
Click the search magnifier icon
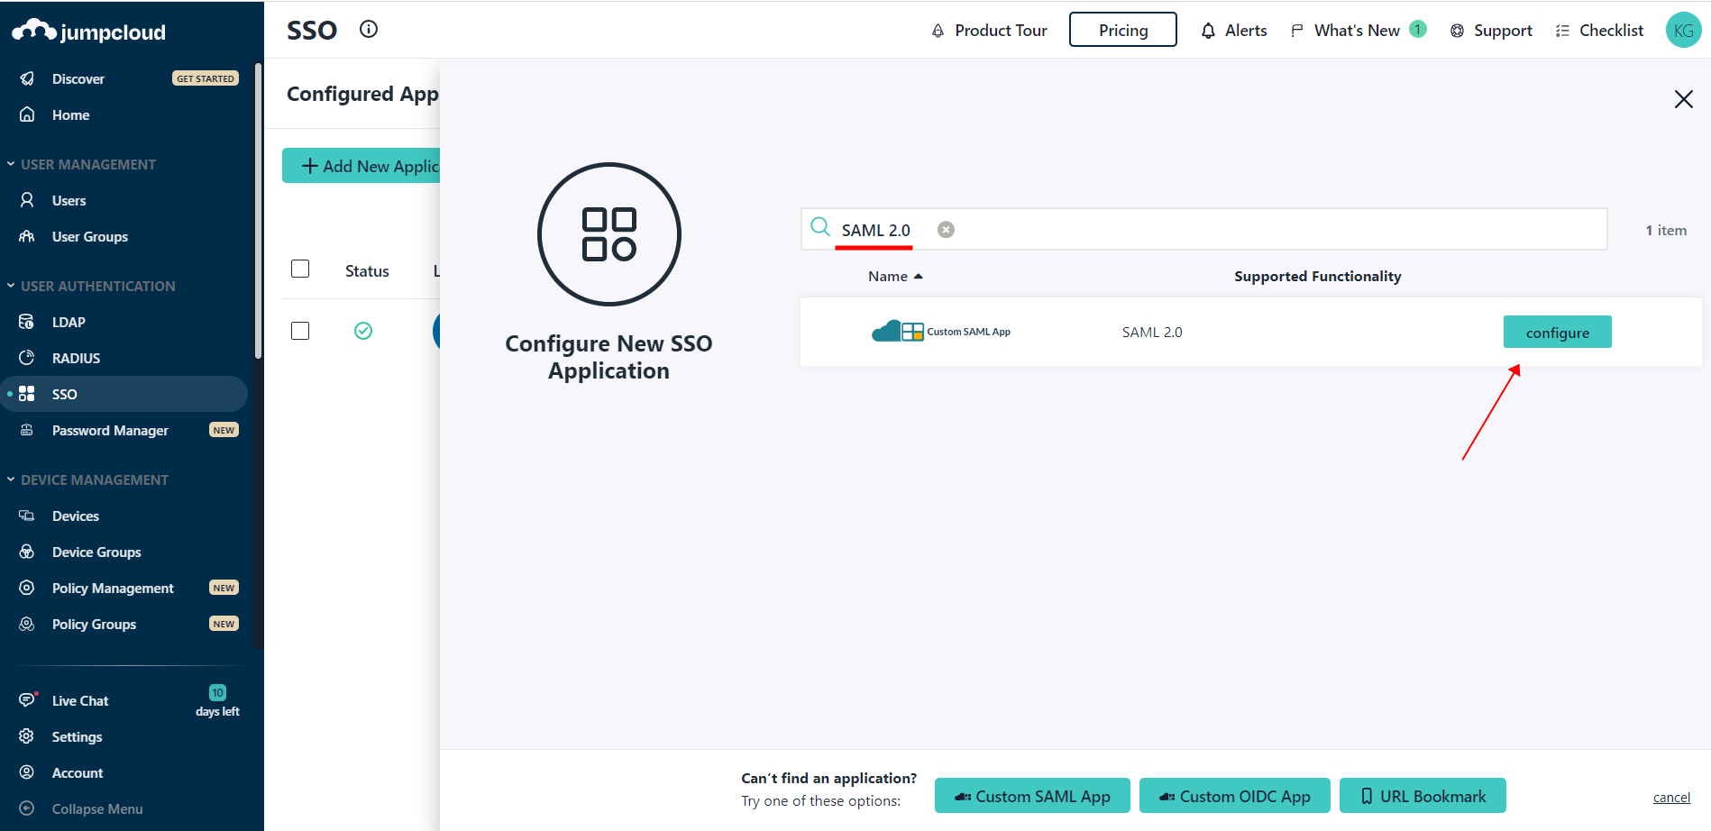click(819, 226)
